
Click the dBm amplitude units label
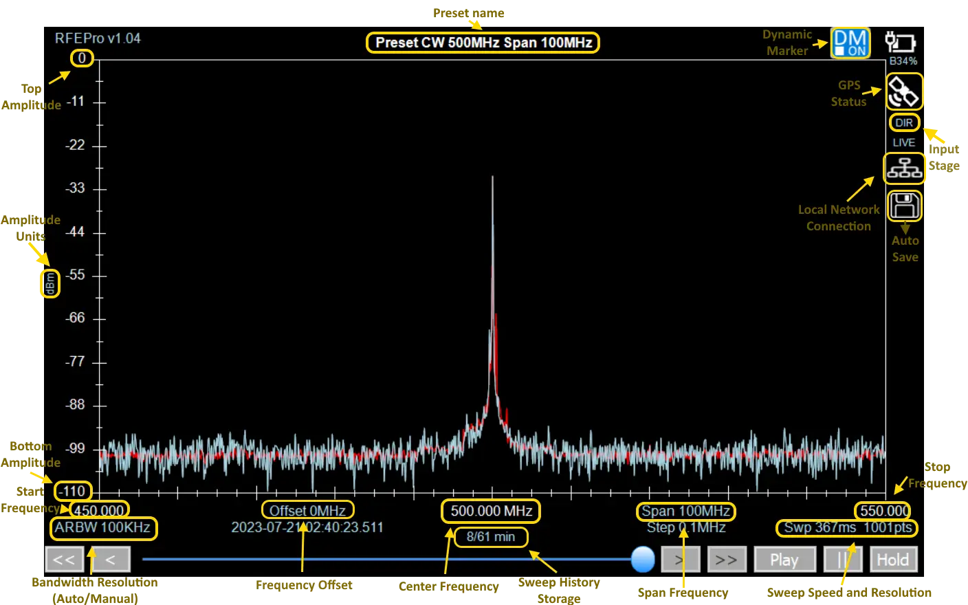pyautogui.click(x=49, y=283)
